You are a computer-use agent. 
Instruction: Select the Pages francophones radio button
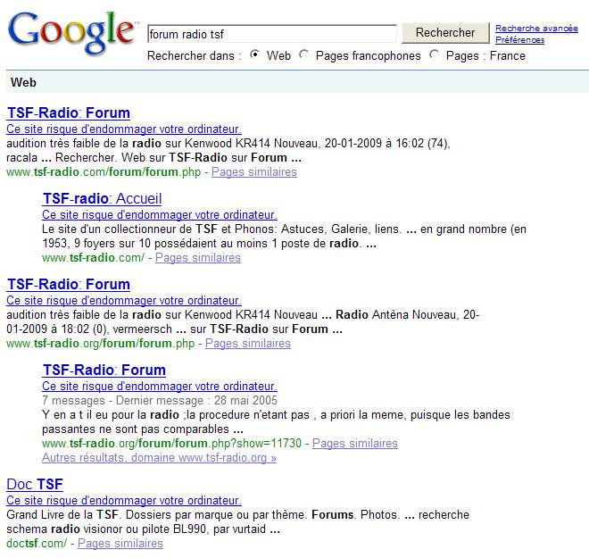tap(304, 54)
